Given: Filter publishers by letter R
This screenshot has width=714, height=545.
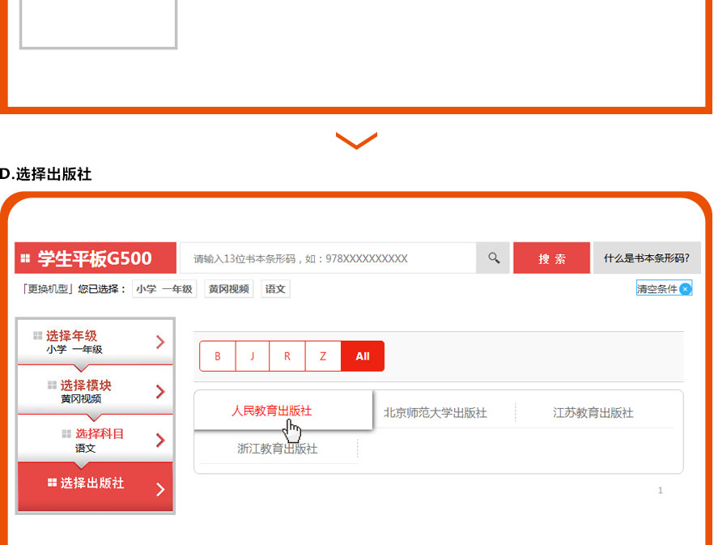Looking at the screenshot, I should click(287, 356).
